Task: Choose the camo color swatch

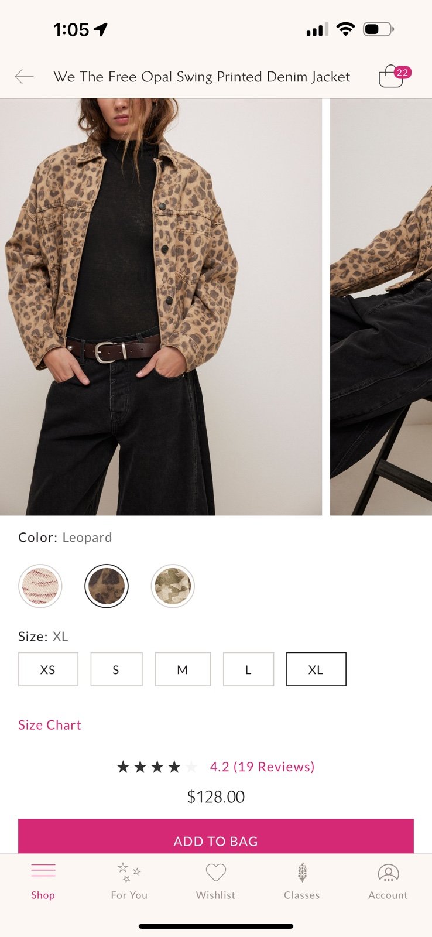Action: pyautogui.click(x=173, y=586)
